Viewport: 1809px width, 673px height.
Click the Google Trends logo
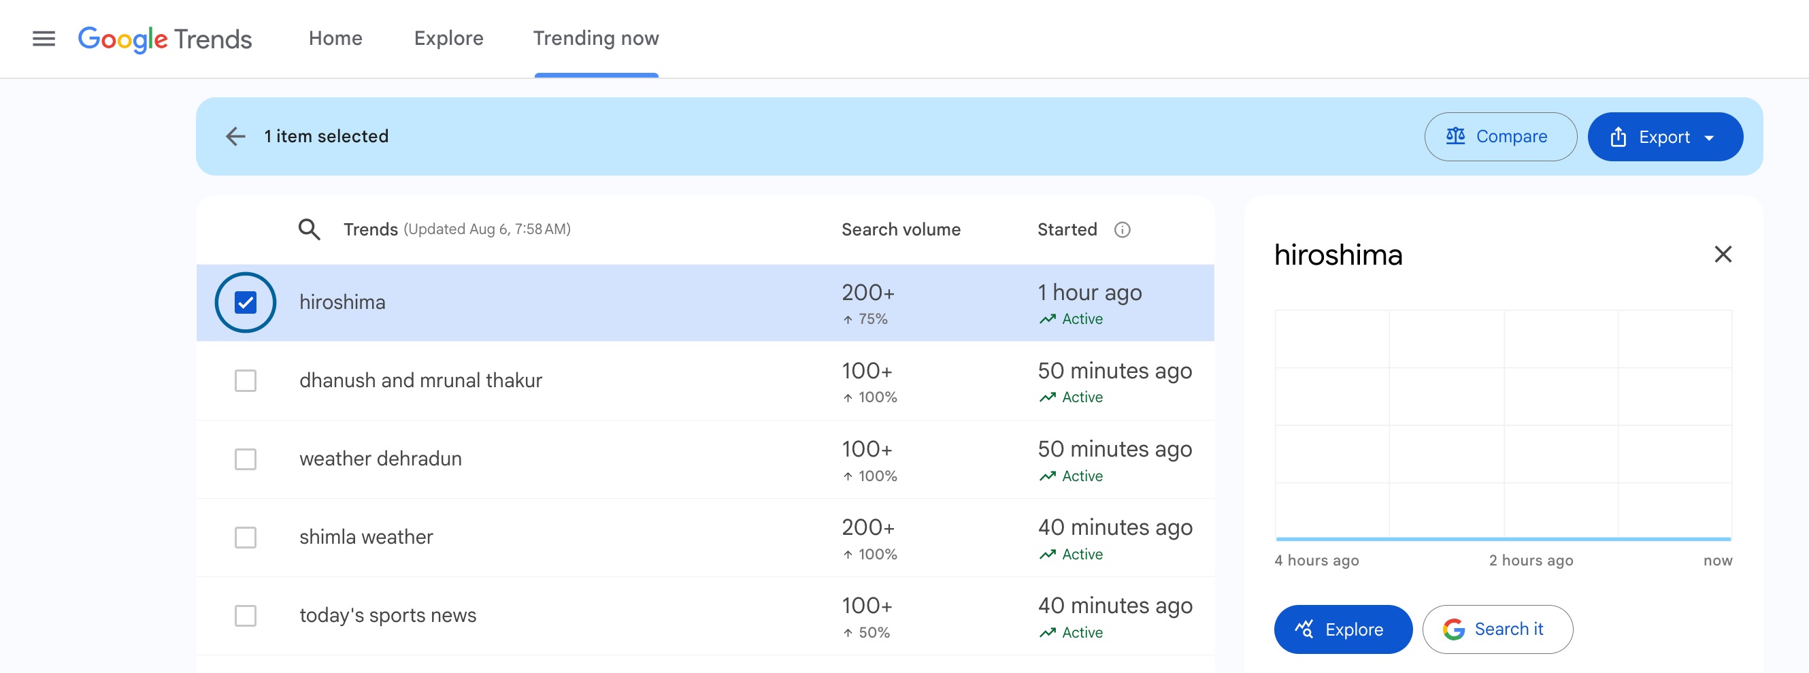point(165,39)
